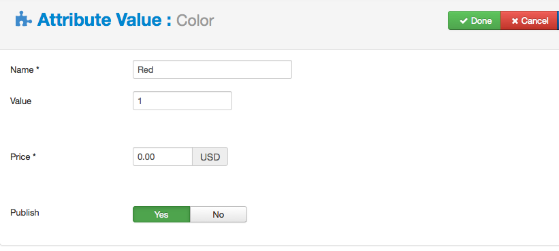
Task: Focus the Name field containing Red
Action: 212,69
